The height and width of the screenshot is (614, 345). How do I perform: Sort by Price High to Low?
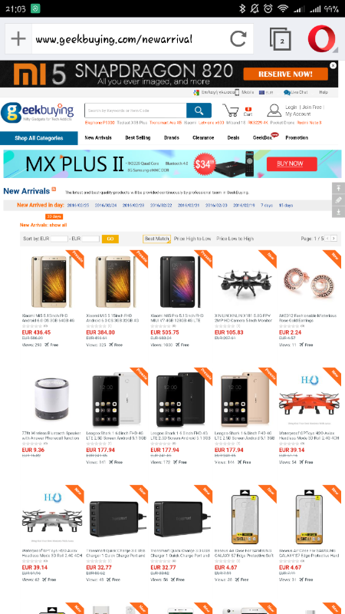click(192, 239)
